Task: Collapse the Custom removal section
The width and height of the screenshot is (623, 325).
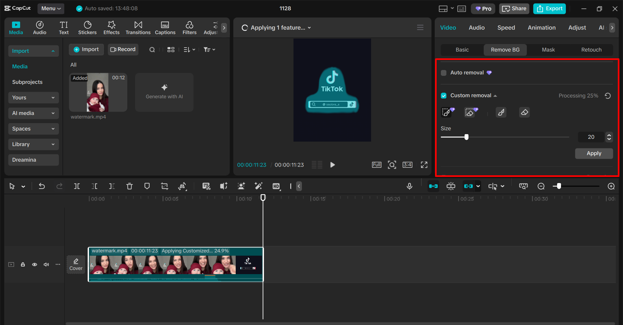Action: (x=495, y=95)
